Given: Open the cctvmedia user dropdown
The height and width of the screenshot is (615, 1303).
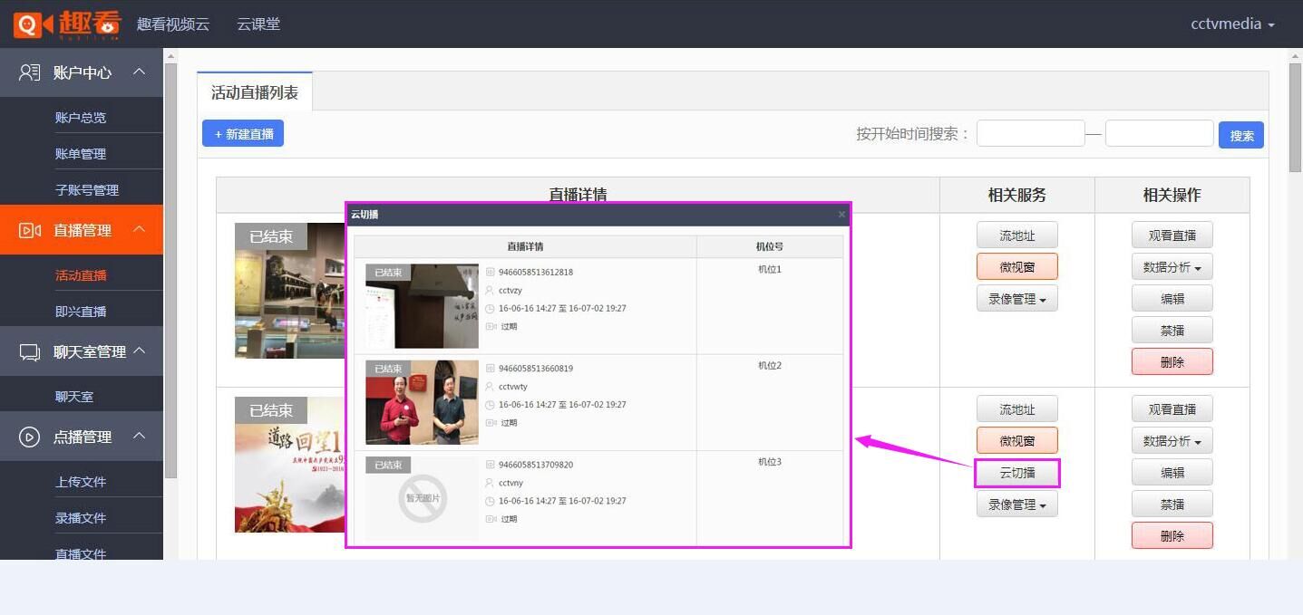Looking at the screenshot, I should pyautogui.click(x=1231, y=24).
